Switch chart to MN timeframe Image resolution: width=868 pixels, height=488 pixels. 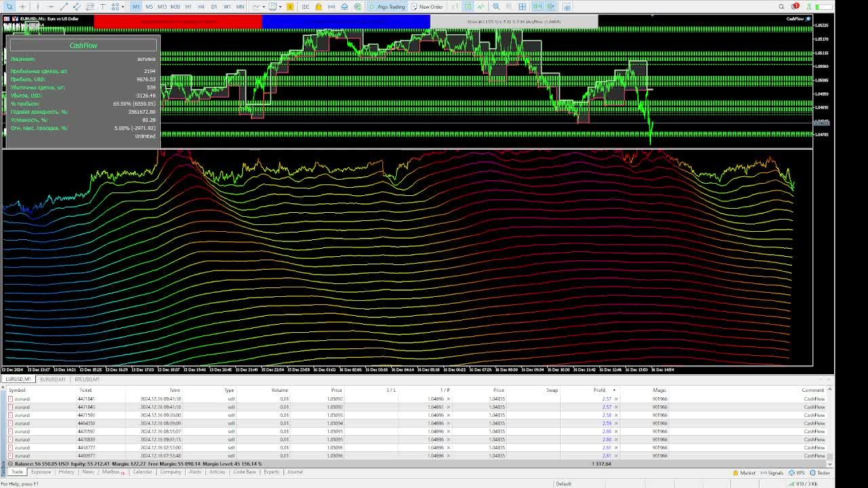coord(240,7)
